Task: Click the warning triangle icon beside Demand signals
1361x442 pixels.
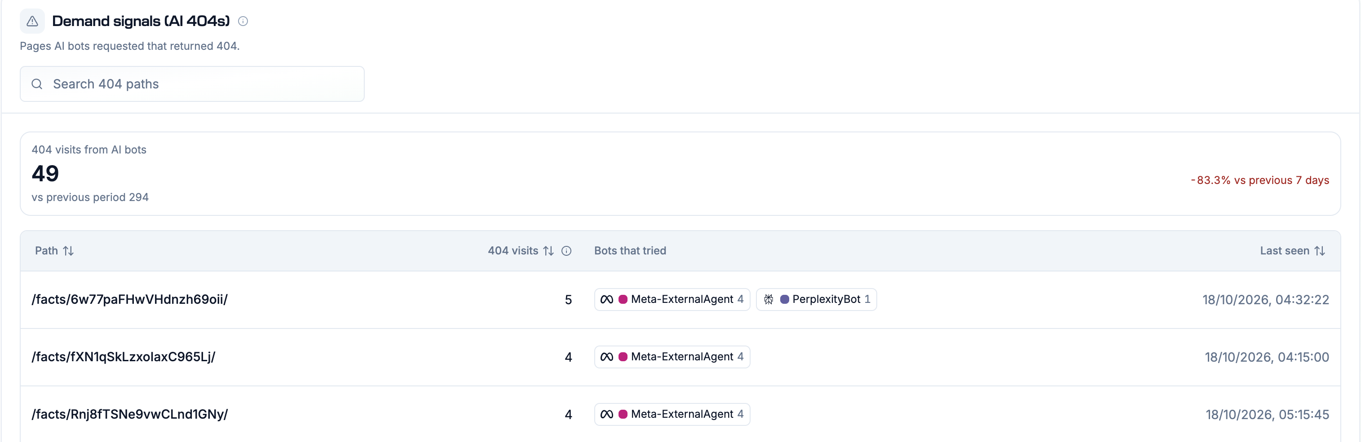Action: pos(32,21)
